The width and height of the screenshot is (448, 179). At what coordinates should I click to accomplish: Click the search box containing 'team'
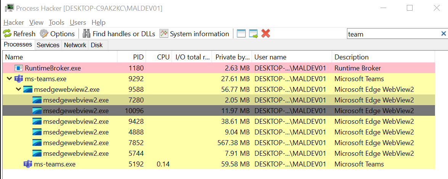point(393,34)
